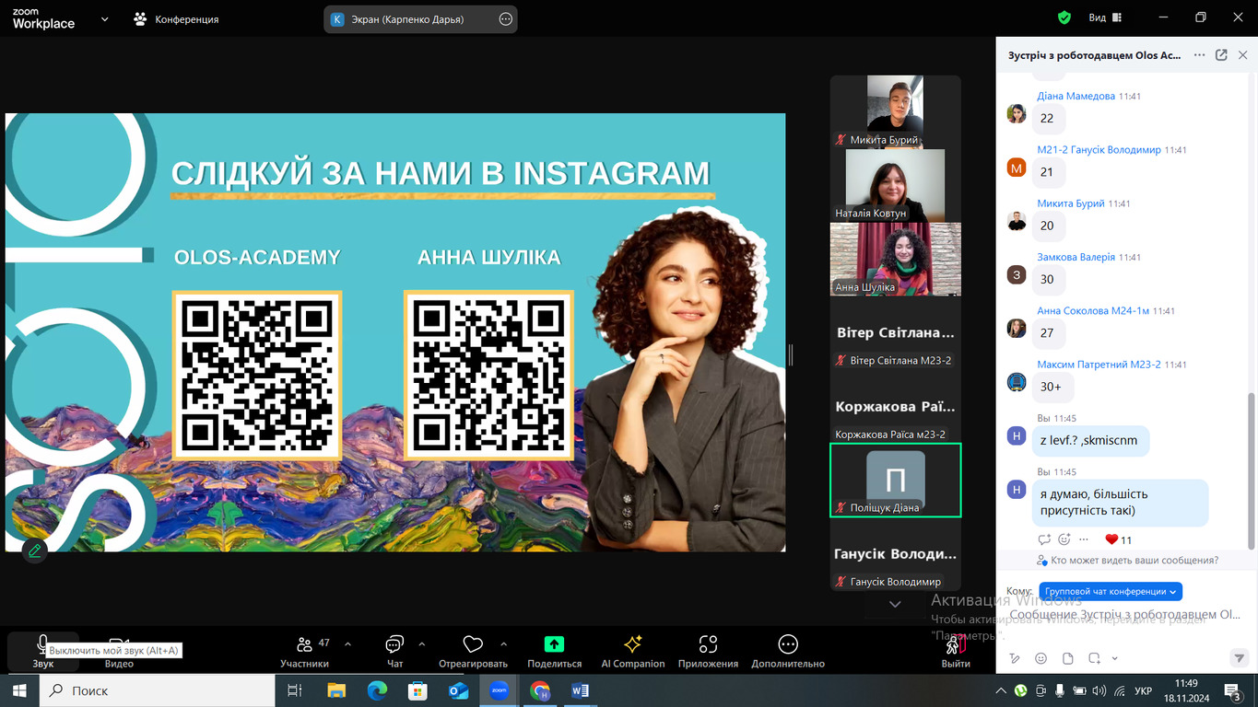Screen dimensions: 1258x707
Task: Switch the УКР keyboard language
Action: [x=1143, y=690]
